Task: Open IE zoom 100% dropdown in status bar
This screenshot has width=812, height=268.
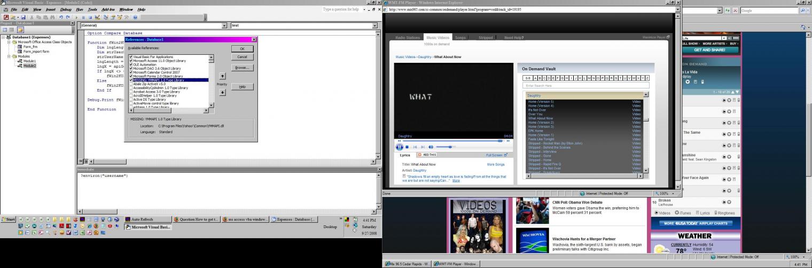Action: pos(672,193)
